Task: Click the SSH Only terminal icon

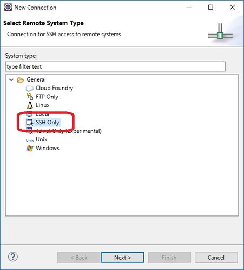Action: 30,122
